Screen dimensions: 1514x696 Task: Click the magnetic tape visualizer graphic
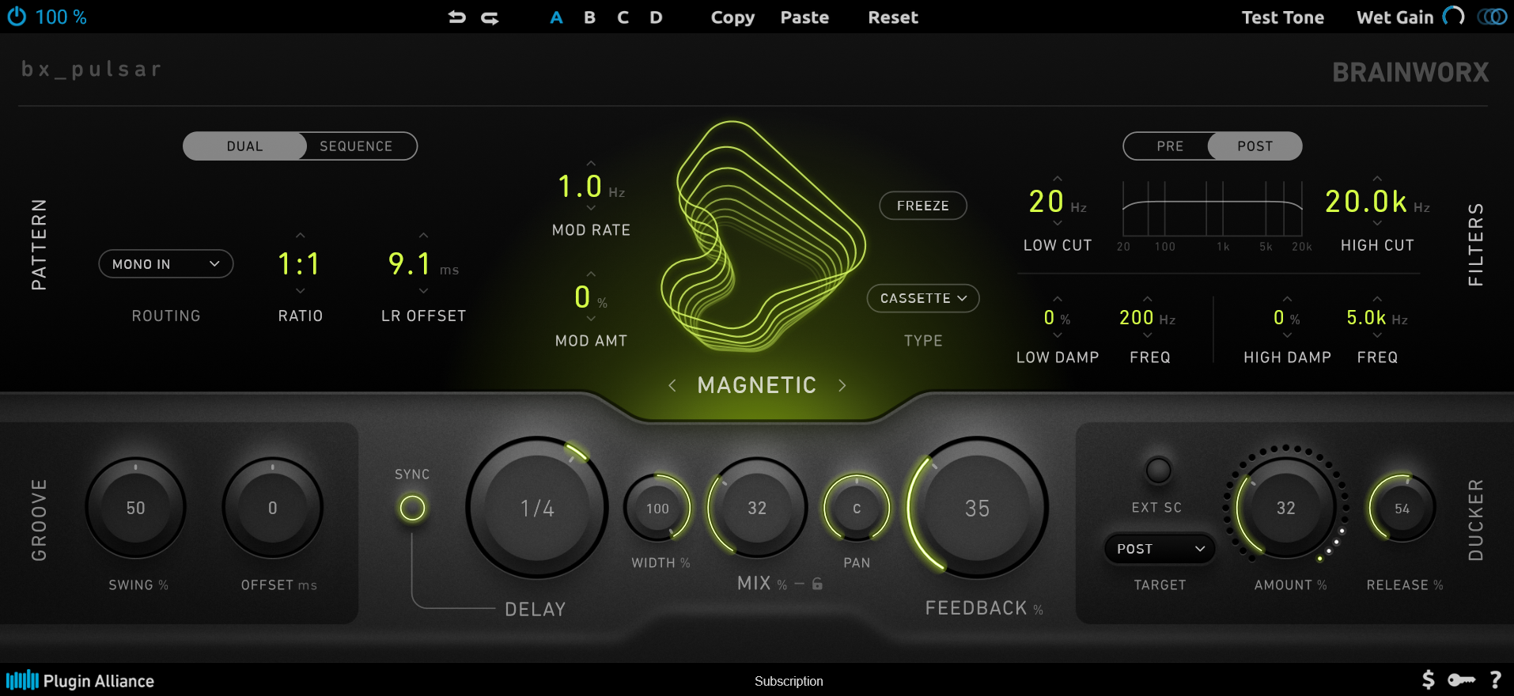pos(763,236)
